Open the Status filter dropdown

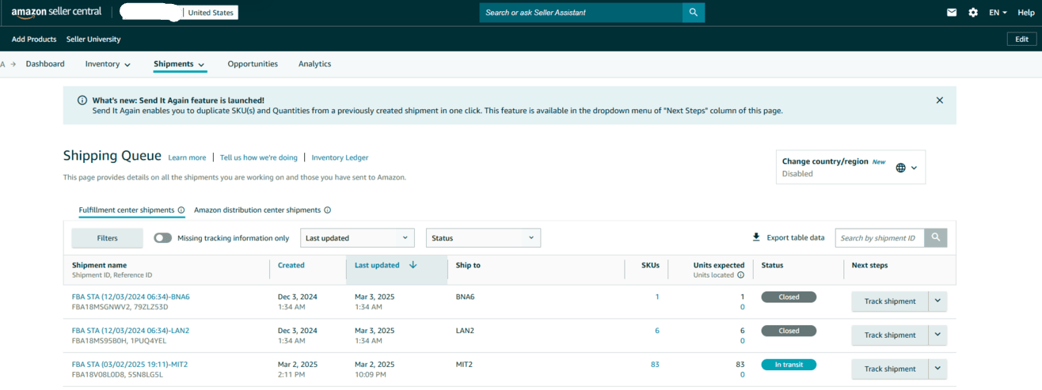tap(483, 238)
